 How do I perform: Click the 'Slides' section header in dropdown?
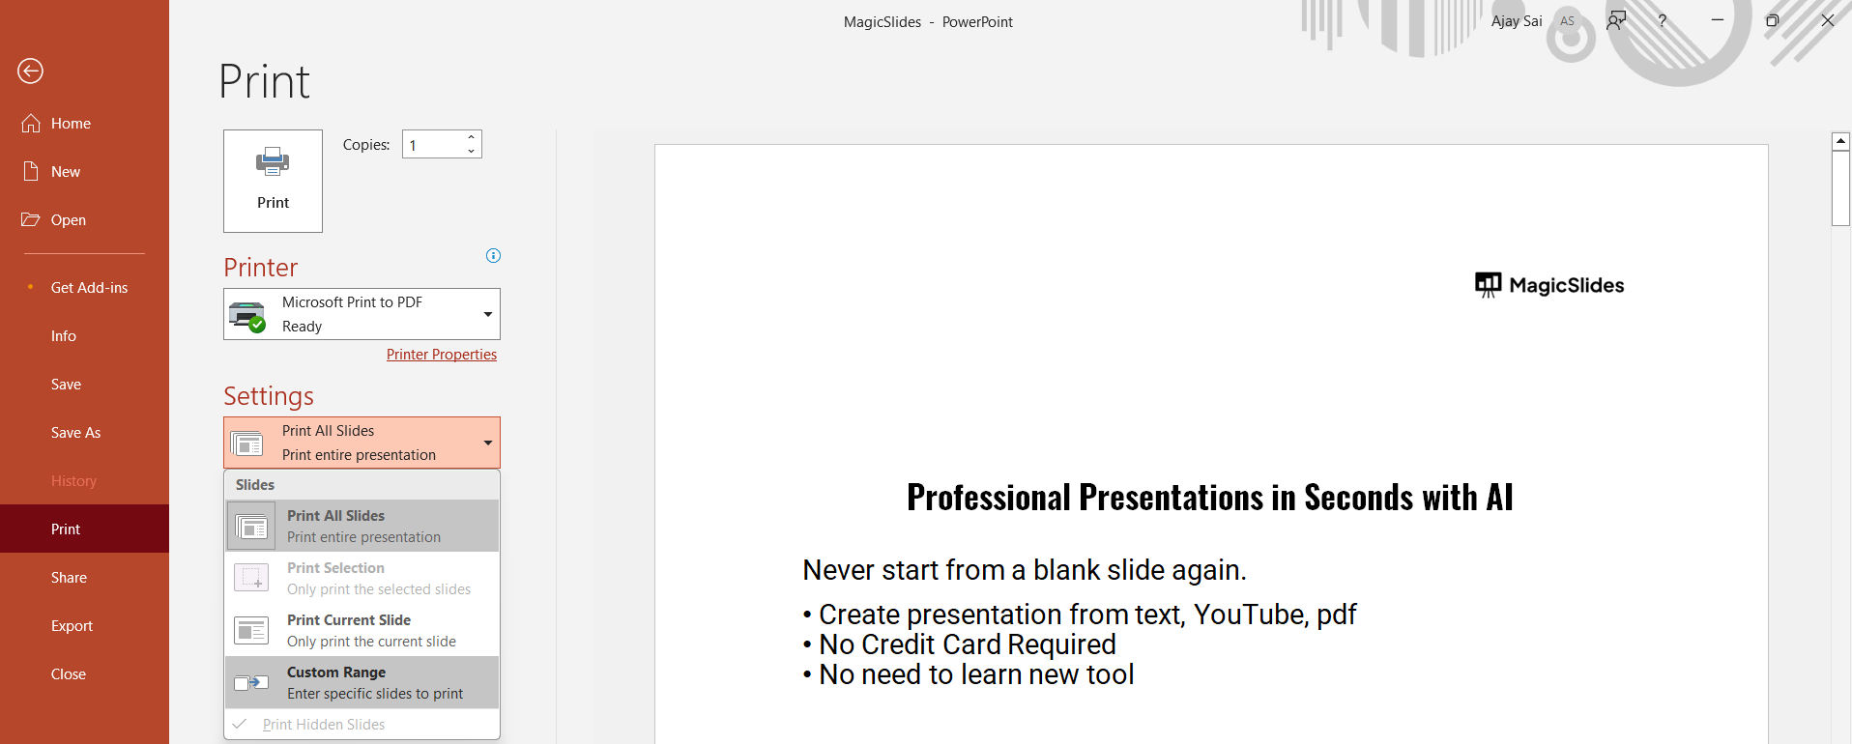255,485
